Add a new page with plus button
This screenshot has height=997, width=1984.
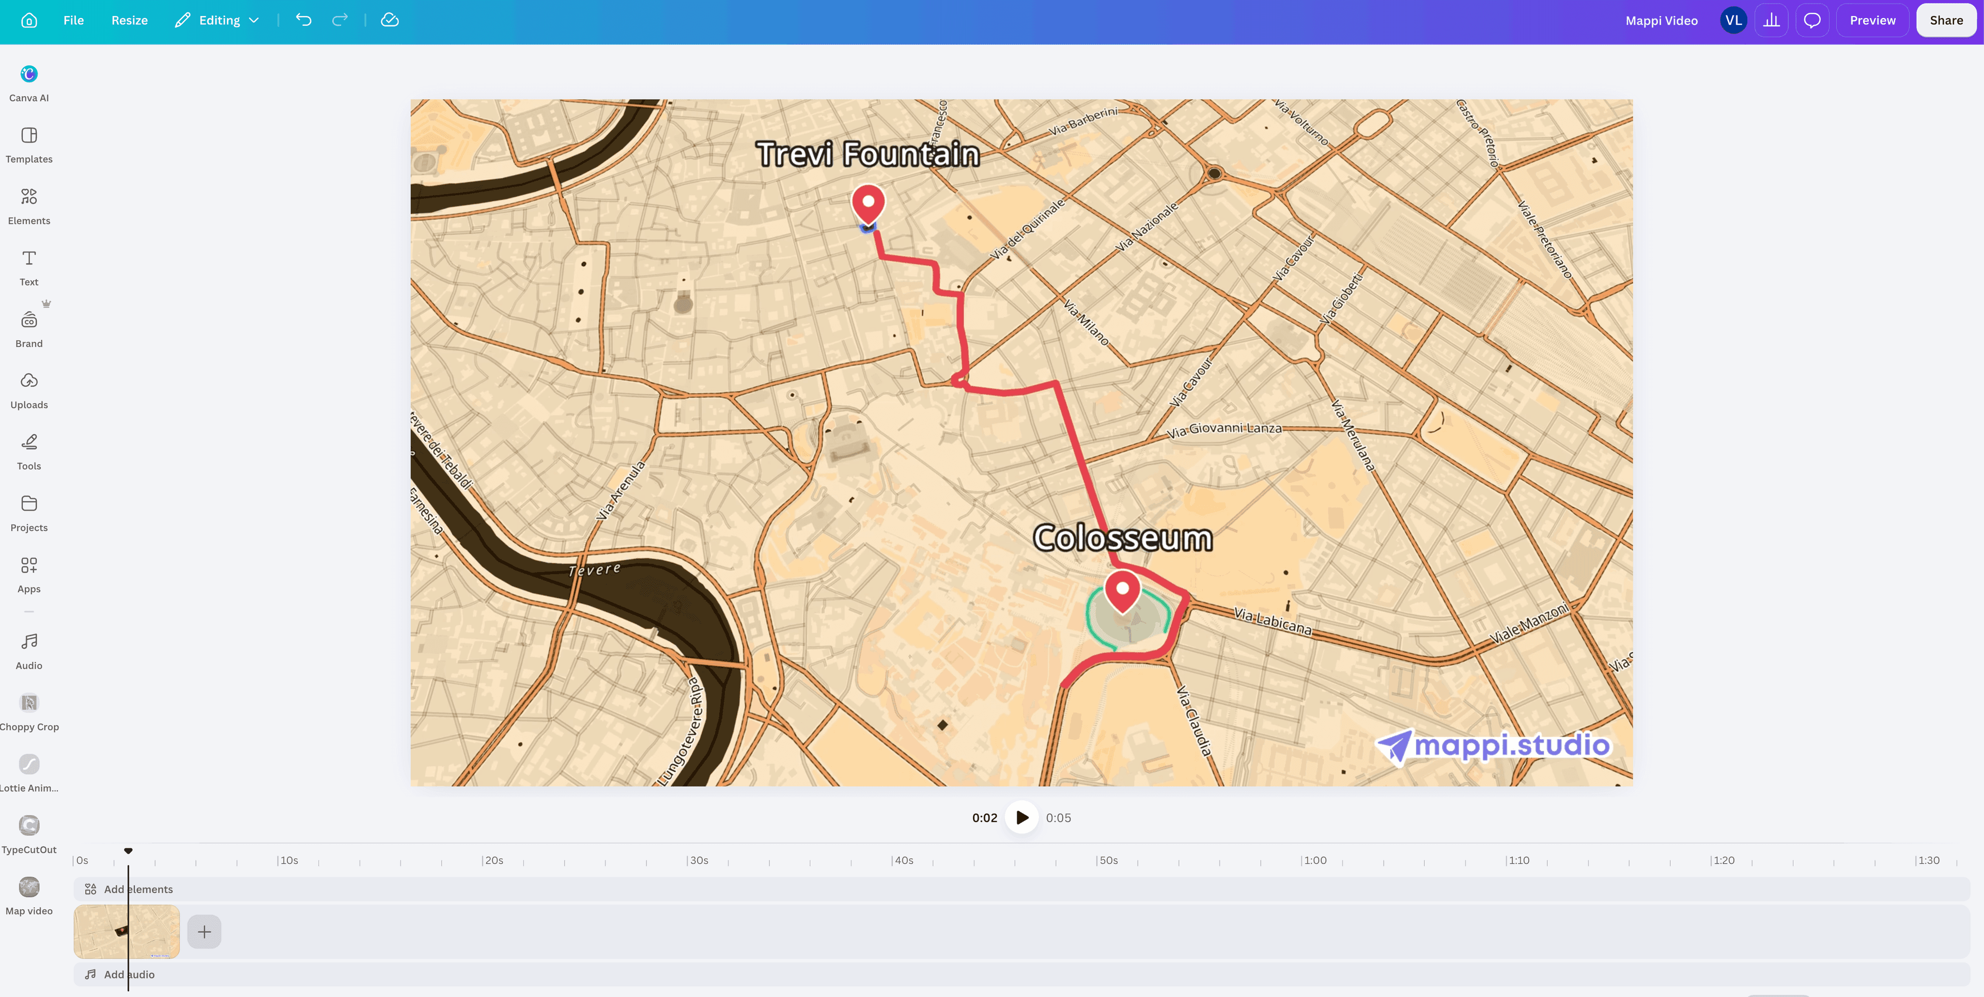[204, 931]
